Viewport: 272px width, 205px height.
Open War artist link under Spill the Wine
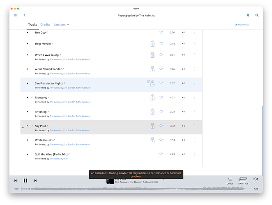click(65, 159)
